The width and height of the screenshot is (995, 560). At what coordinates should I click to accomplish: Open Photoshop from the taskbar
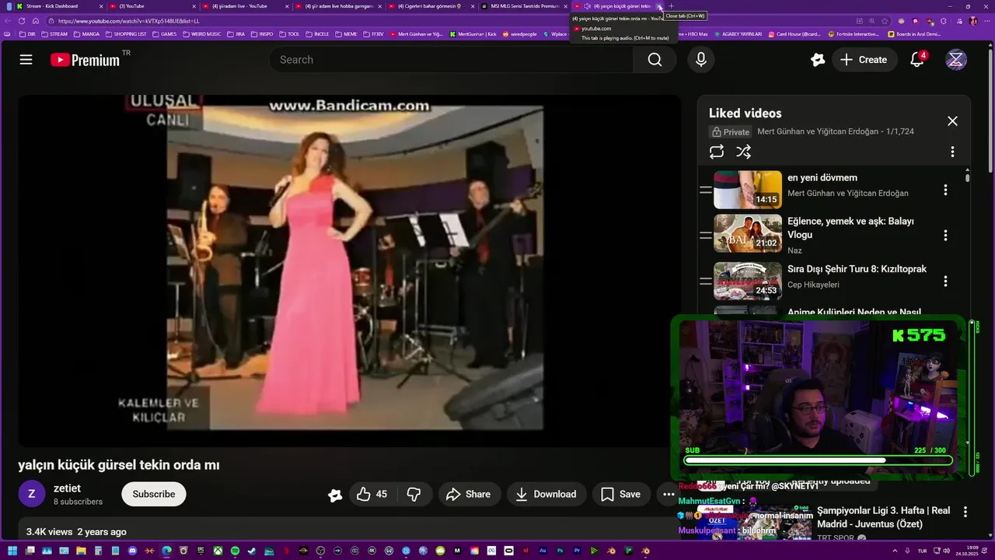[x=560, y=551]
